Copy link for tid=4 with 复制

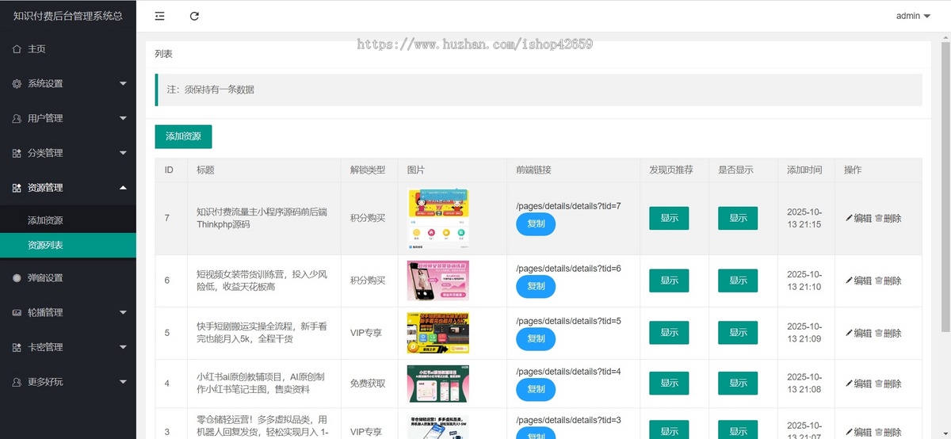(536, 389)
